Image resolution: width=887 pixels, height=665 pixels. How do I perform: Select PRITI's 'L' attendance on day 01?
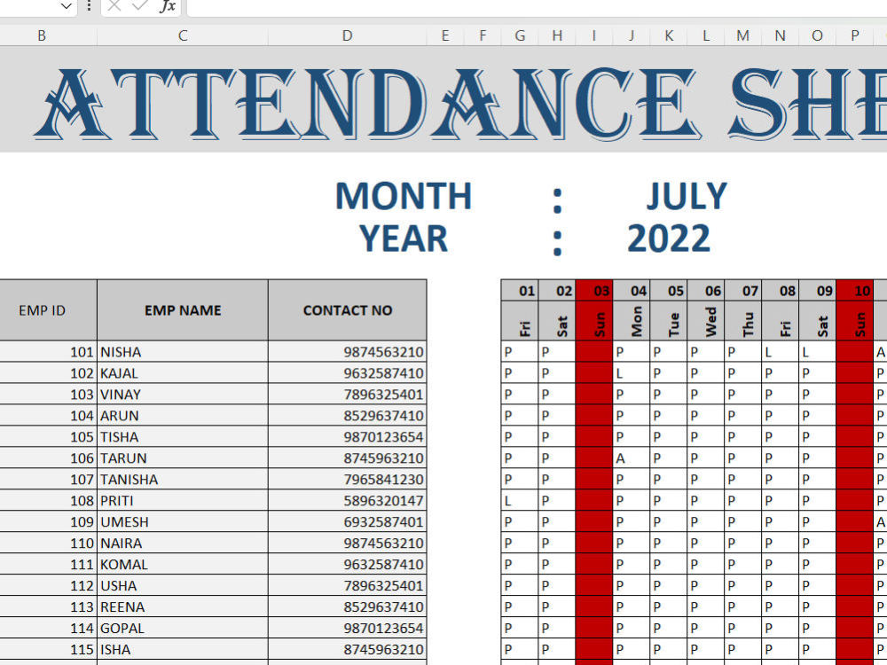click(520, 500)
